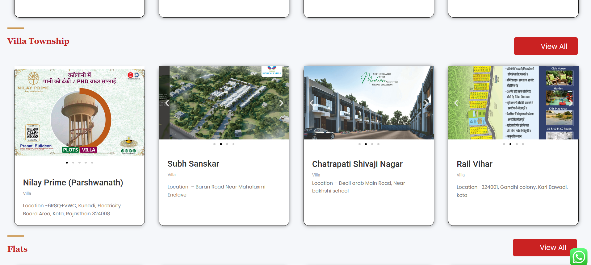Open the WhatsApp chat icon
This screenshot has width=591, height=265.
coord(578,257)
